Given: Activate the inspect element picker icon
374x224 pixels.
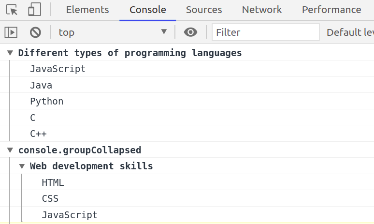Looking at the screenshot, I should (12, 10).
